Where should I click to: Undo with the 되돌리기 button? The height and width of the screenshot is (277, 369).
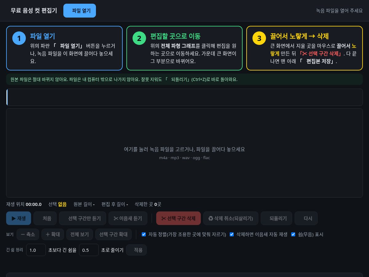pos(276,218)
